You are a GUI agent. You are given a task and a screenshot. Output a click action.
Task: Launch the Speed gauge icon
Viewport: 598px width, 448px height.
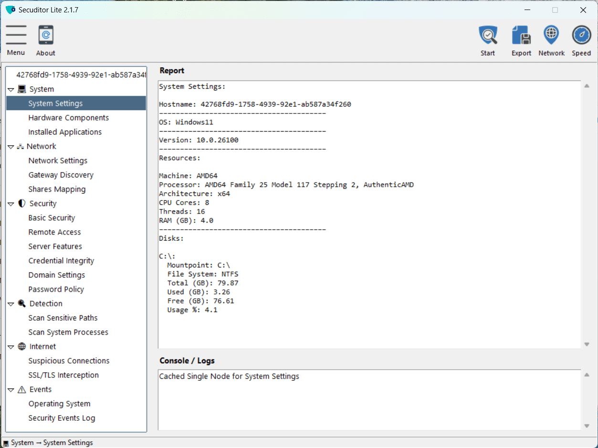[x=581, y=35]
